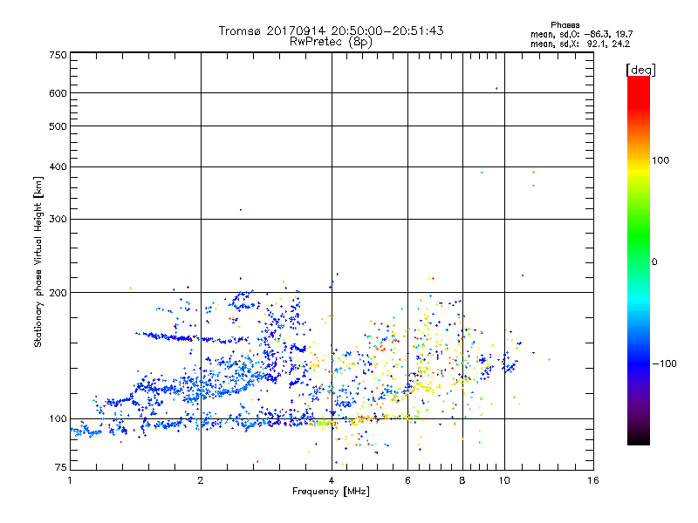Click the x-axis tick label '4'
This screenshot has width=698, height=523.
(x=332, y=480)
